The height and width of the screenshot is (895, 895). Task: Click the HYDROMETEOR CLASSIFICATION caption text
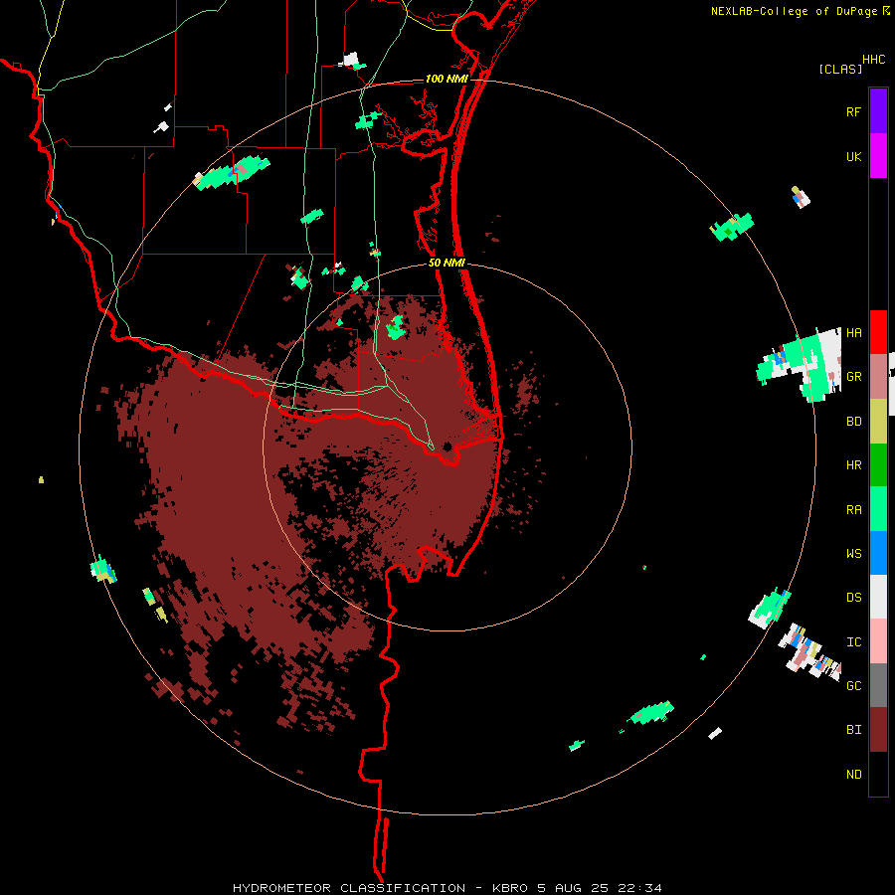(x=447, y=888)
